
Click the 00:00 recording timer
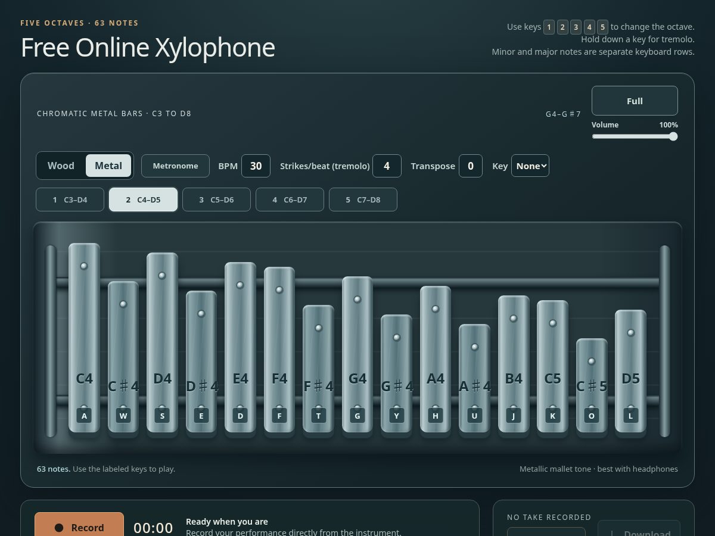(x=153, y=528)
